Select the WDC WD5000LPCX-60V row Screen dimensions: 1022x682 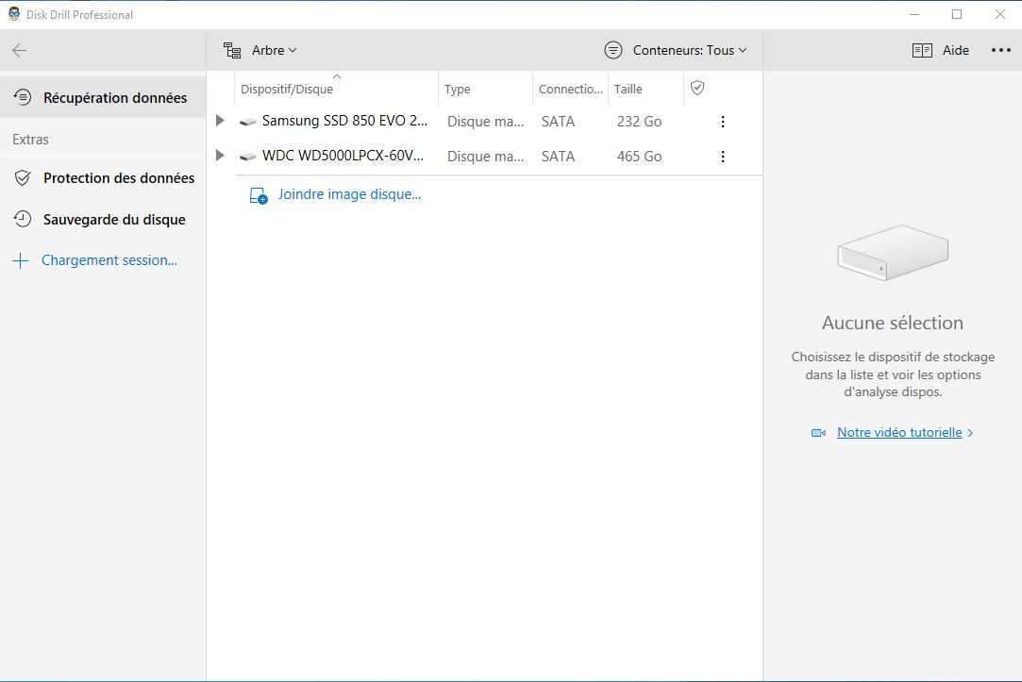[x=484, y=157]
